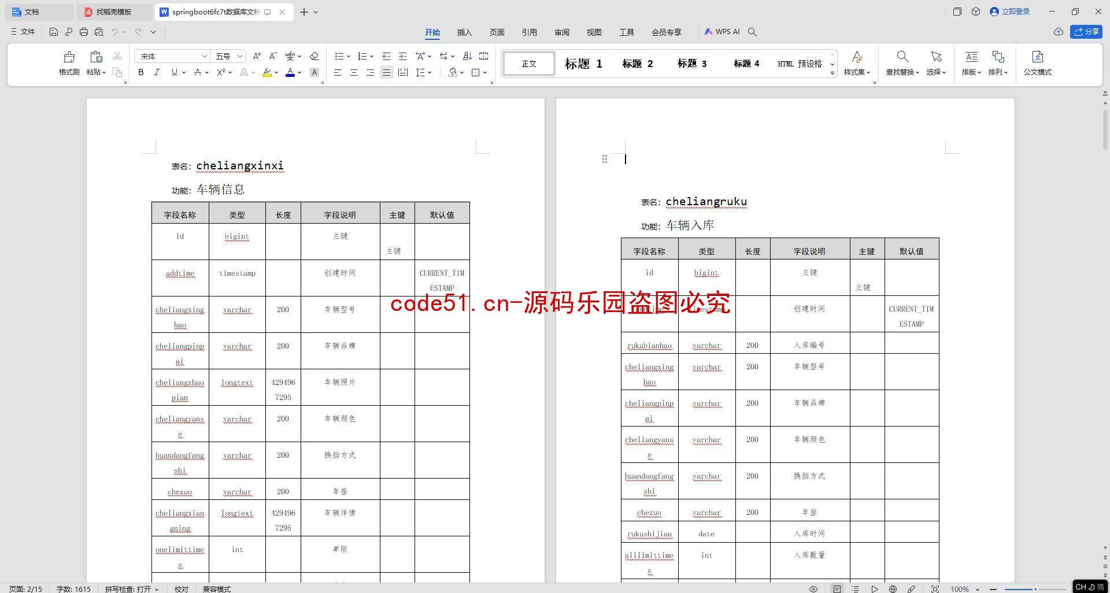Click the Login (立即登录) link
The height and width of the screenshot is (593, 1110).
click(x=1010, y=12)
